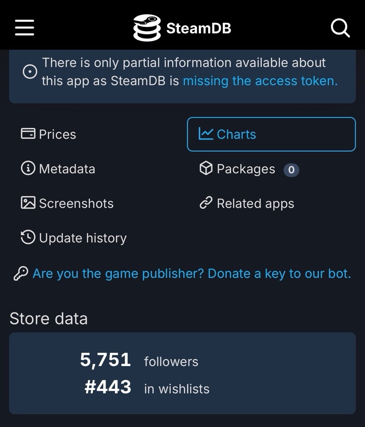The image size is (365, 427).
Task: Click the key icon beside donate link
Action: click(21, 274)
